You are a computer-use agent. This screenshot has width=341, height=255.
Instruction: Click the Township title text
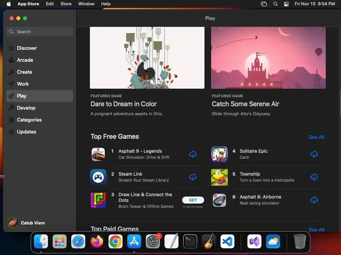pyautogui.click(x=250, y=174)
